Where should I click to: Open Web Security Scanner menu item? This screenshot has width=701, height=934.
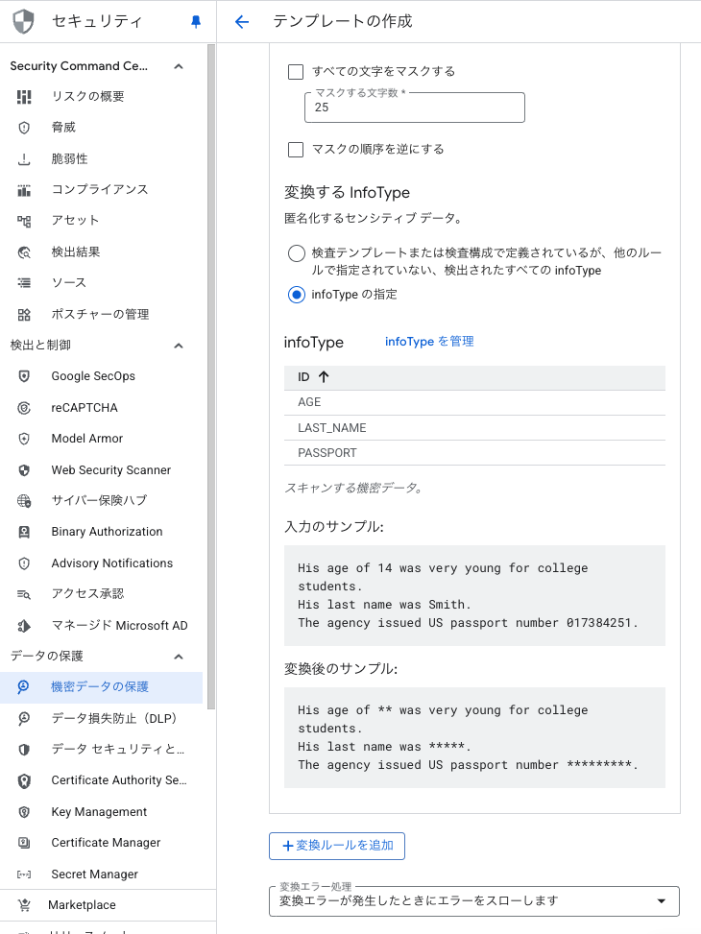[102, 470]
